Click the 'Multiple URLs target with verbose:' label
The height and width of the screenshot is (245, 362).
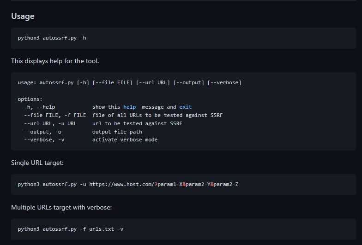point(61,207)
